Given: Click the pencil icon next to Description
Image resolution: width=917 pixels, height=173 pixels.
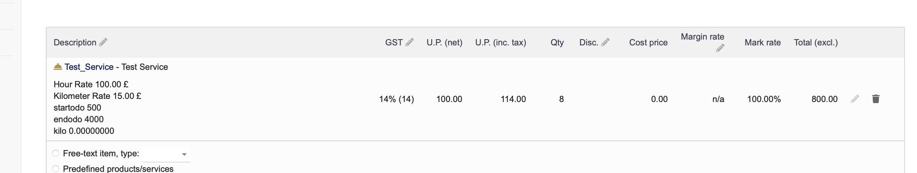Looking at the screenshot, I should 103,42.
